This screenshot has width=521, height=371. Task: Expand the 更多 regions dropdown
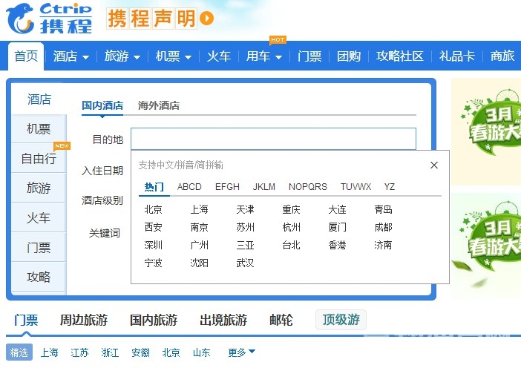(241, 352)
